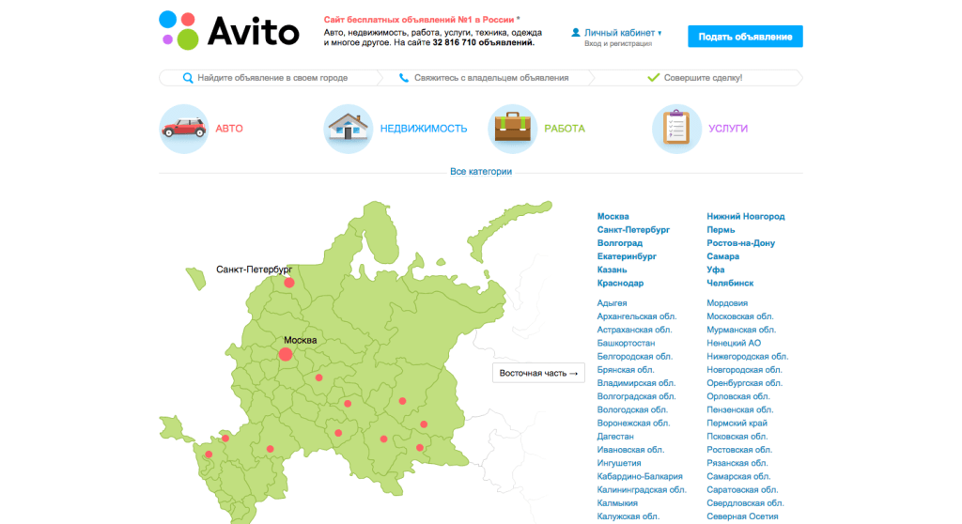Open the АВТО category label

229,129
